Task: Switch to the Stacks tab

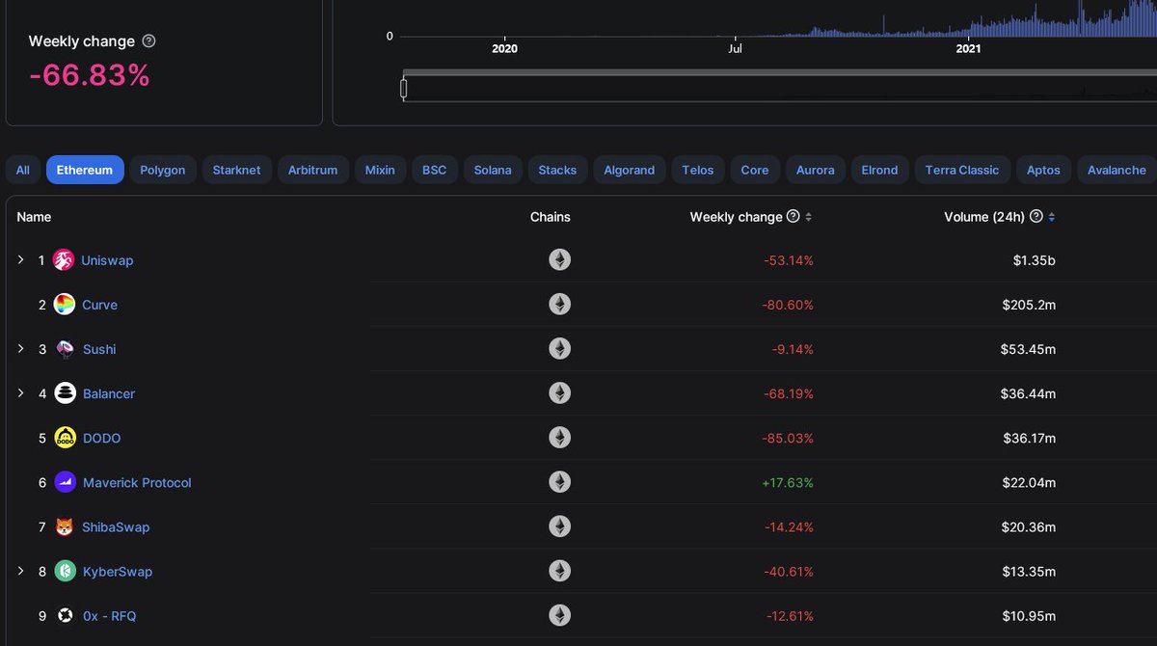Action: pyautogui.click(x=557, y=170)
